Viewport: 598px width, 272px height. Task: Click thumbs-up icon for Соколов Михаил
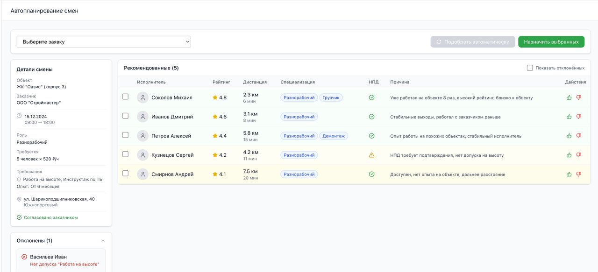569,98
